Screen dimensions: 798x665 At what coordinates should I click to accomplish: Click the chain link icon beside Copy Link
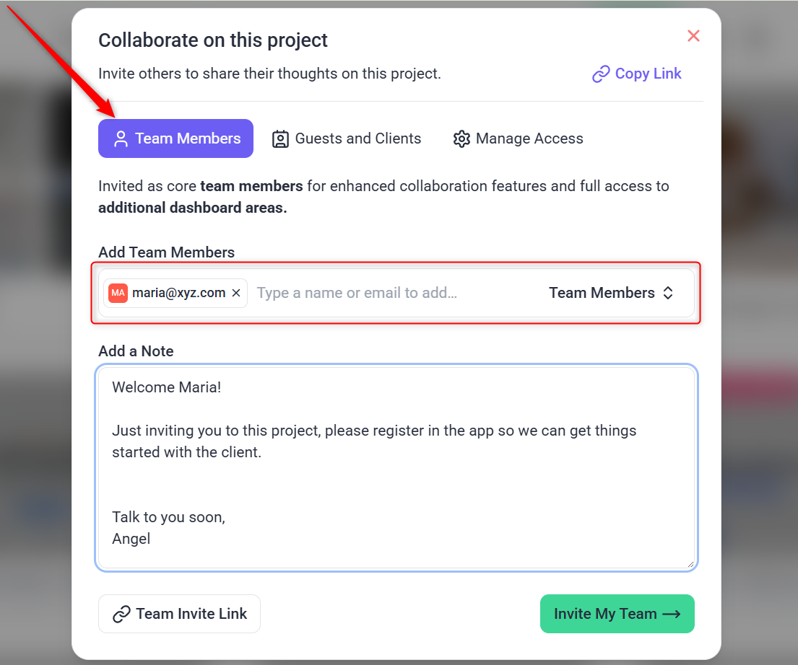[601, 74]
